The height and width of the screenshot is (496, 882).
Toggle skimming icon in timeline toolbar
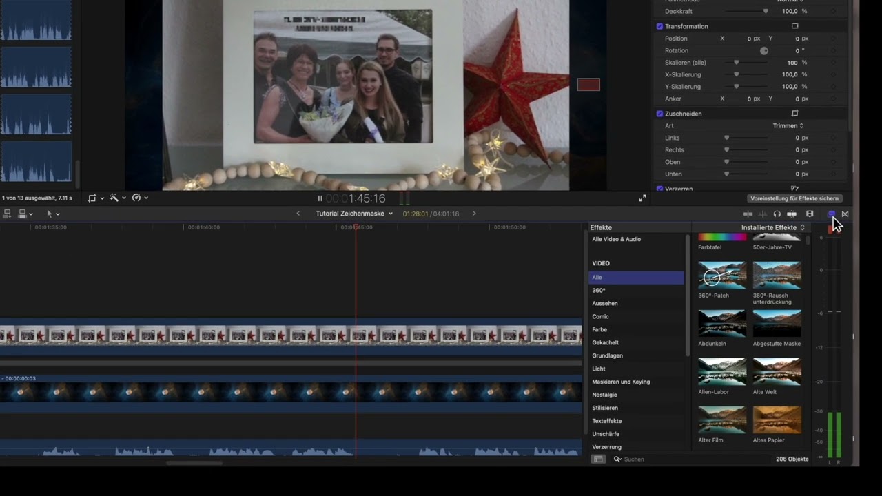(748, 214)
